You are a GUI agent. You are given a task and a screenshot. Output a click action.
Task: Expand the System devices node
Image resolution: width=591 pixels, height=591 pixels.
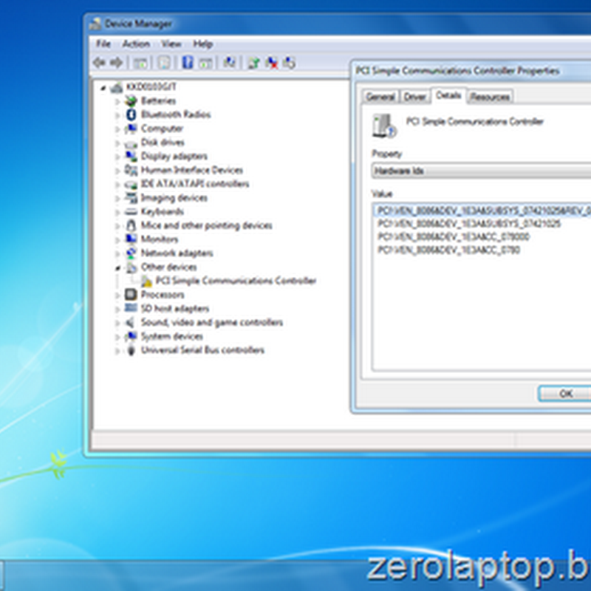(117, 337)
